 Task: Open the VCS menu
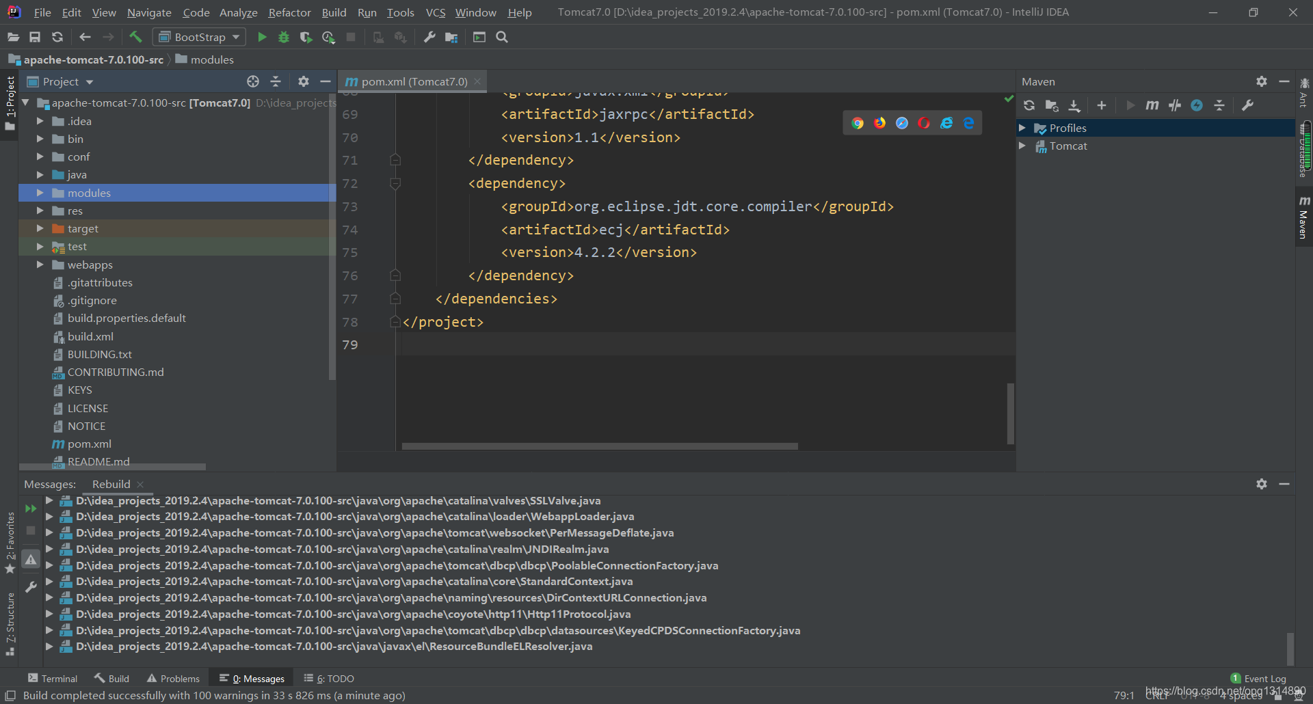pos(436,12)
